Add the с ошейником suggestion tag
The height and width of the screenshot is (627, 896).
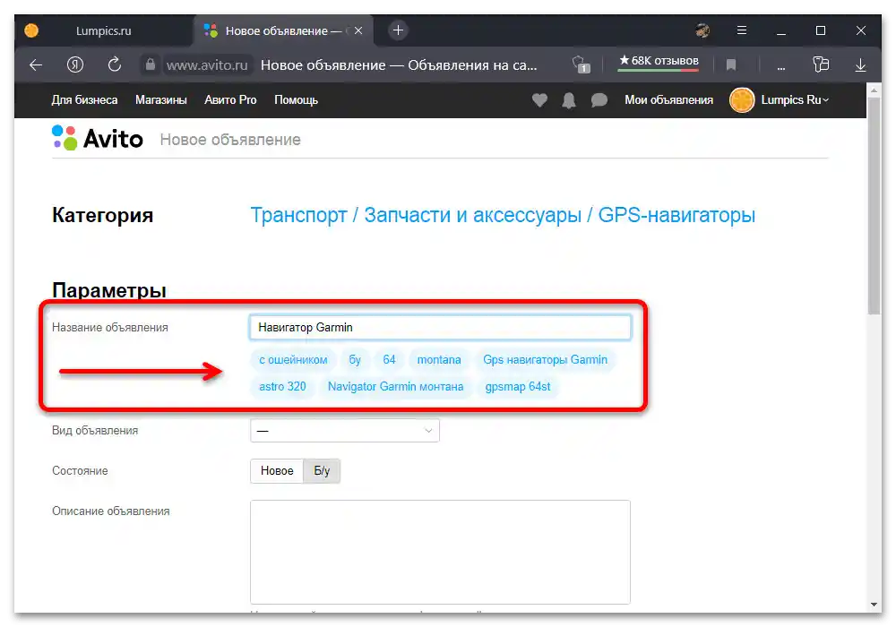[293, 360]
